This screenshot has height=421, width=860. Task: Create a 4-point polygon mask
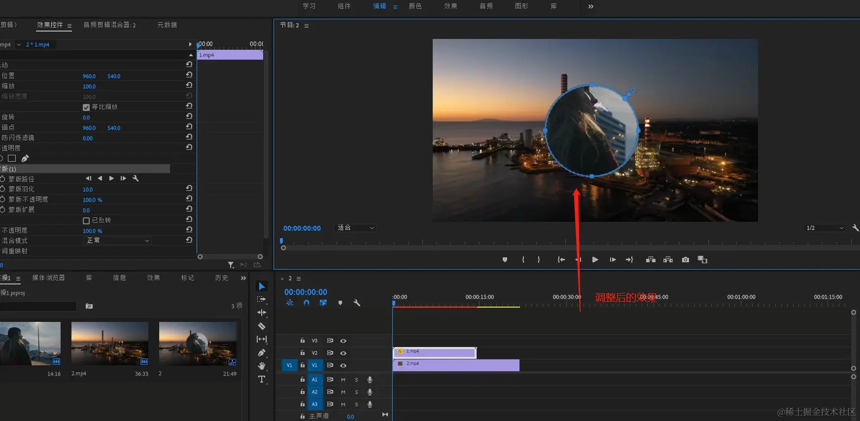(x=12, y=158)
